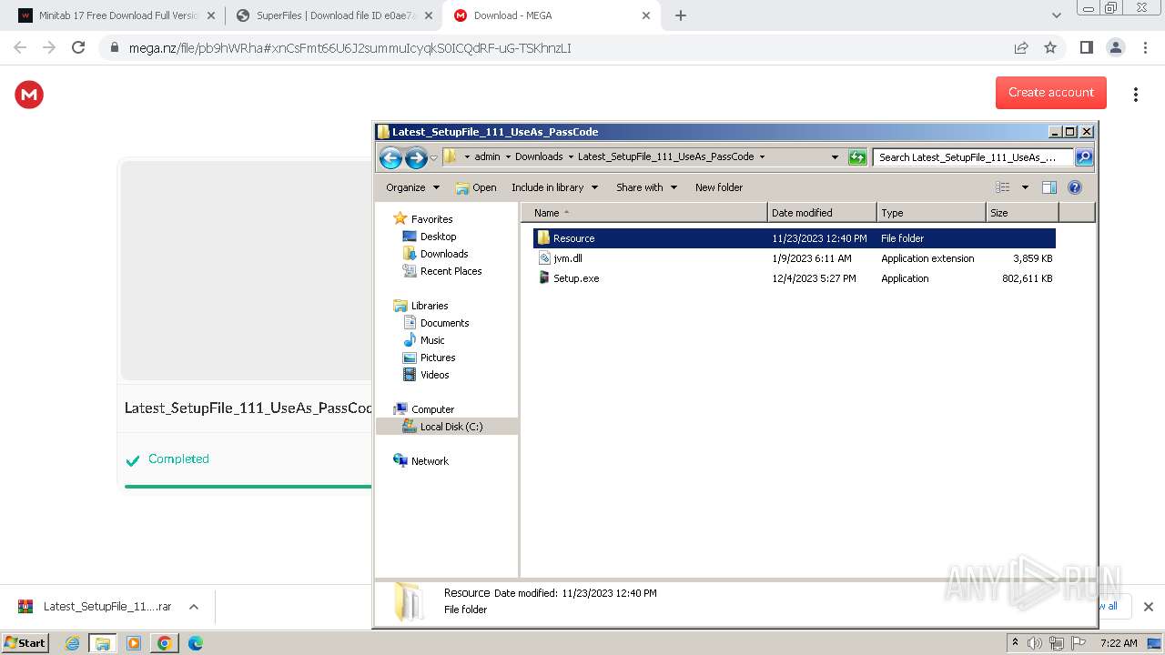
Task: Click the Explorer Back arrow button
Action: (x=390, y=157)
